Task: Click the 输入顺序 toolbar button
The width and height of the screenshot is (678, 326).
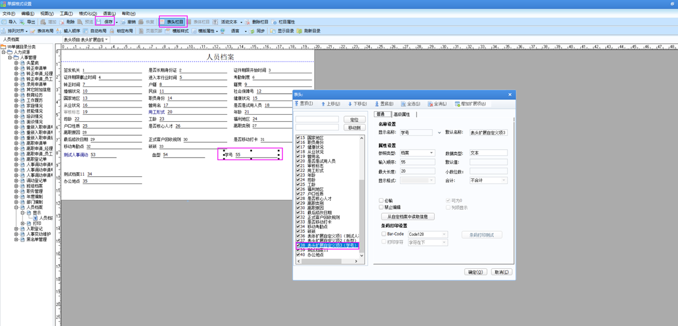Action: [x=68, y=31]
